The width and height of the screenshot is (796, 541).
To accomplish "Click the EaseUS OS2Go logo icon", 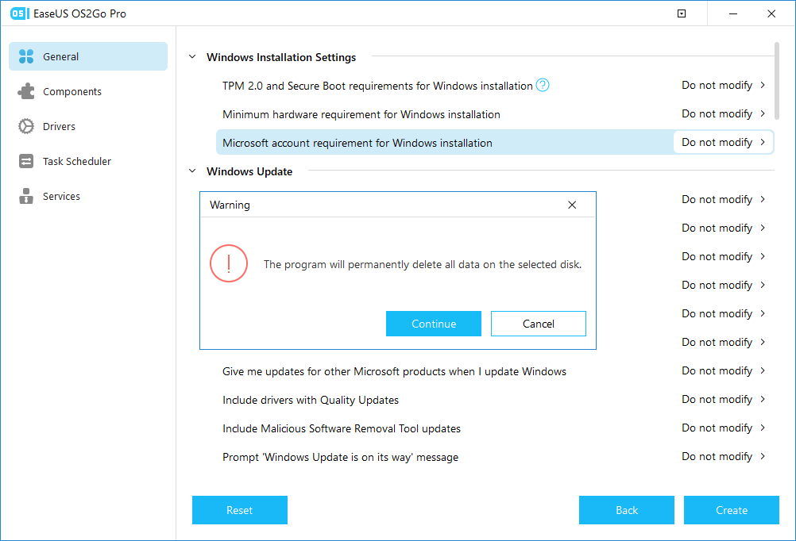I will coord(19,13).
